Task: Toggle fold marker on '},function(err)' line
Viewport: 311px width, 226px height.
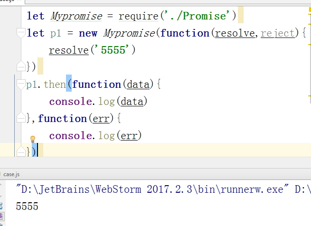Action: 20,118
